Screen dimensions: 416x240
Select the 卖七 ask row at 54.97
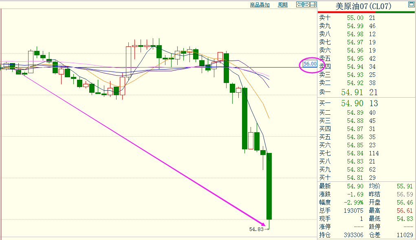[366, 42]
